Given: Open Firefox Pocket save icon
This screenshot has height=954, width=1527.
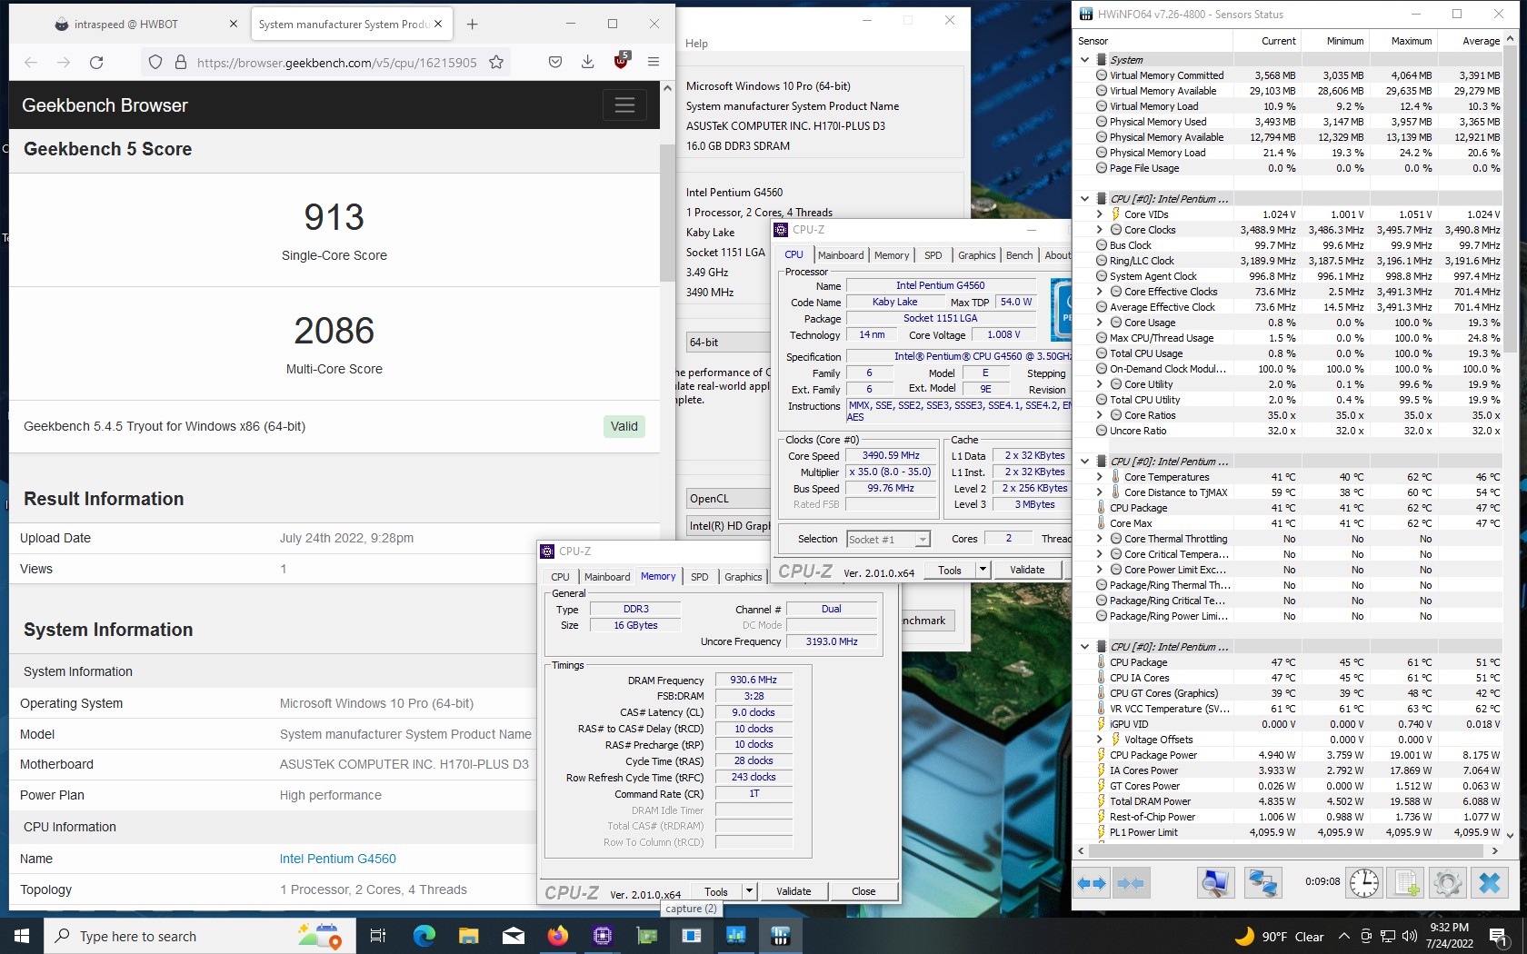Looking at the screenshot, I should coord(555,62).
